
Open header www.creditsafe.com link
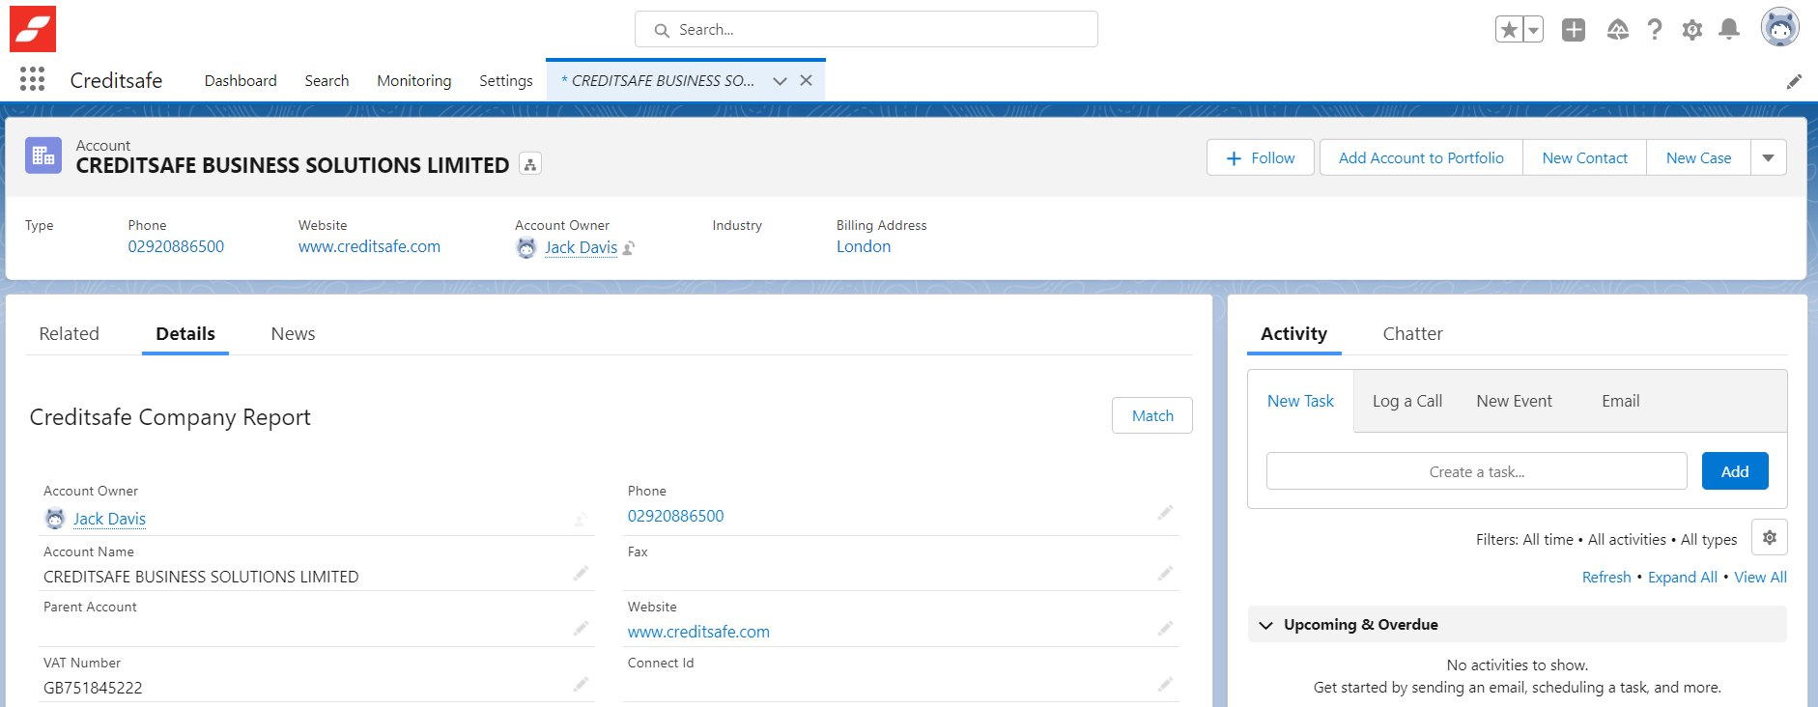coord(369,246)
